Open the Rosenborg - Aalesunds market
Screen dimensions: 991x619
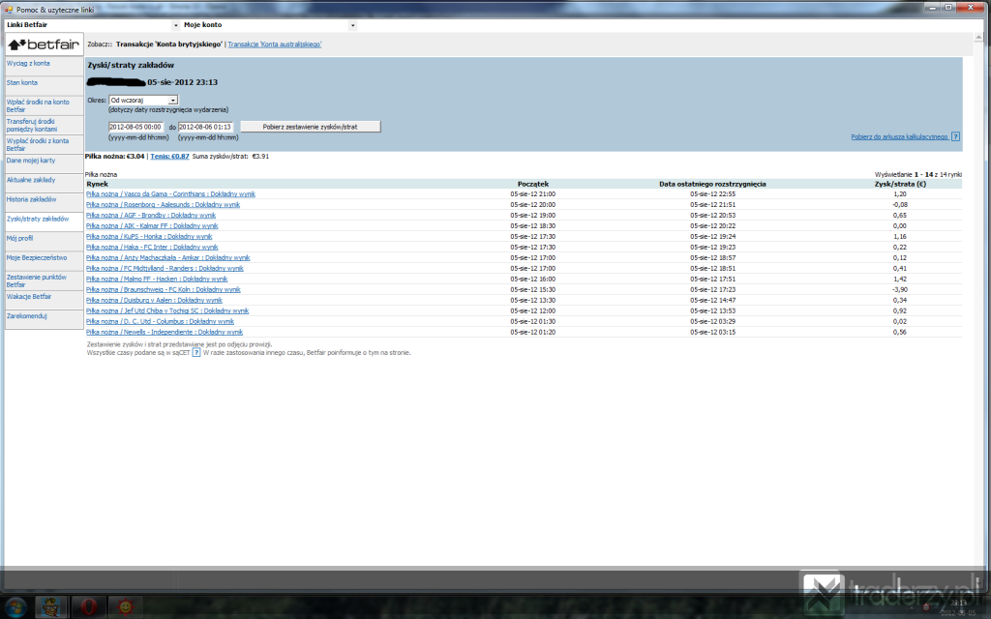point(163,205)
